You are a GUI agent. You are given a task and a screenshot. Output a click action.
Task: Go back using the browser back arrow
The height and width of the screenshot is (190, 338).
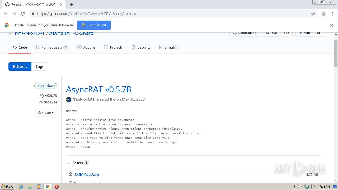6,14
